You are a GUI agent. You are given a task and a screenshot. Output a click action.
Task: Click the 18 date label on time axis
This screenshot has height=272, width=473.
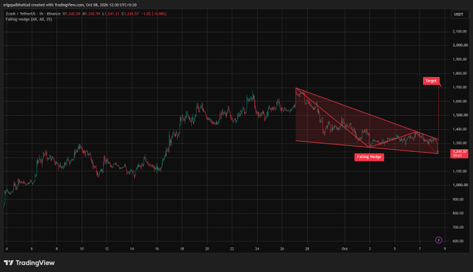tap(182, 249)
